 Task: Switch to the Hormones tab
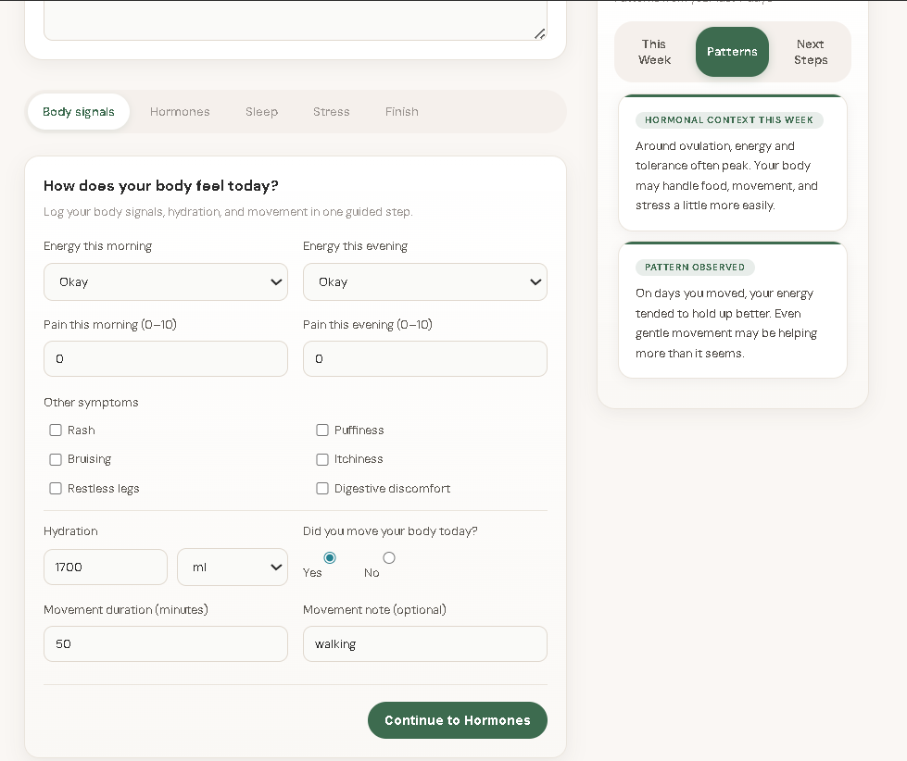click(x=180, y=112)
